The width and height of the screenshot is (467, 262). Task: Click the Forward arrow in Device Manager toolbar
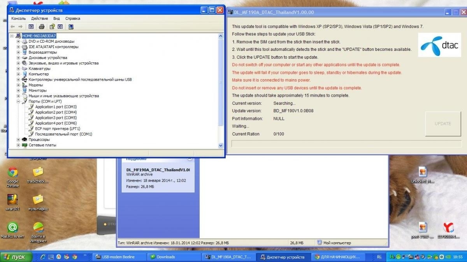(21, 27)
